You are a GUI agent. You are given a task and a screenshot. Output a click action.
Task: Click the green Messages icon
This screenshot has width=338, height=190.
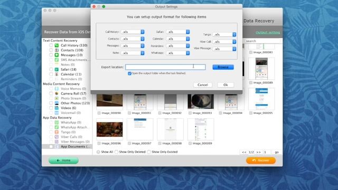click(x=57, y=55)
